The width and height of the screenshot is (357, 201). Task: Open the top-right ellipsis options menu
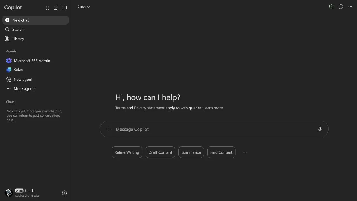[x=350, y=7]
